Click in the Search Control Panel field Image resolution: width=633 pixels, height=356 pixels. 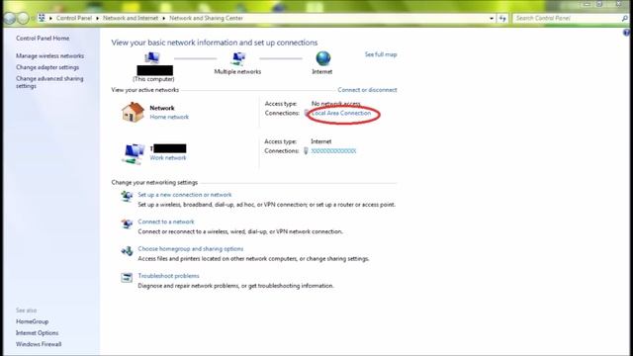tap(567, 18)
